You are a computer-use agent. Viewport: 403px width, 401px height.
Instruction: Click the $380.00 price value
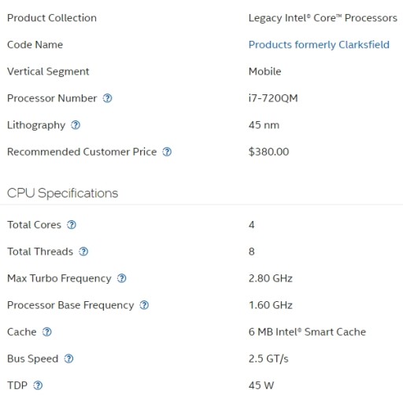[268, 152]
